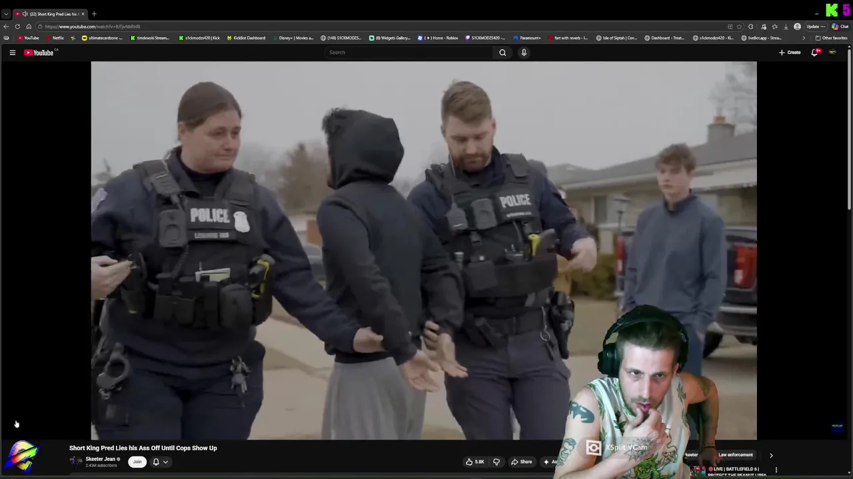The width and height of the screenshot is (853, 479).
Task: Dislike the video thumbs-down
Action: coord(496,462)
